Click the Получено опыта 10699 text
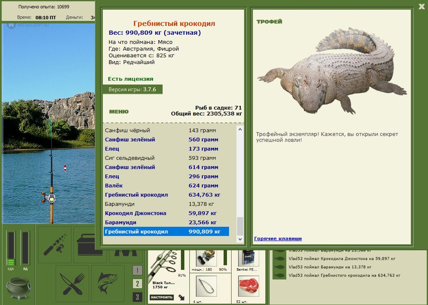 [44, 7]
